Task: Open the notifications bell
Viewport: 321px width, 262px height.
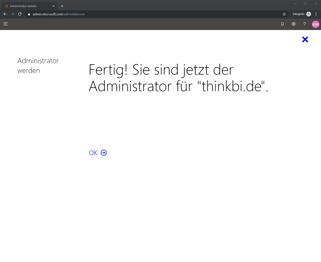Action: click(x=282, y=24)
